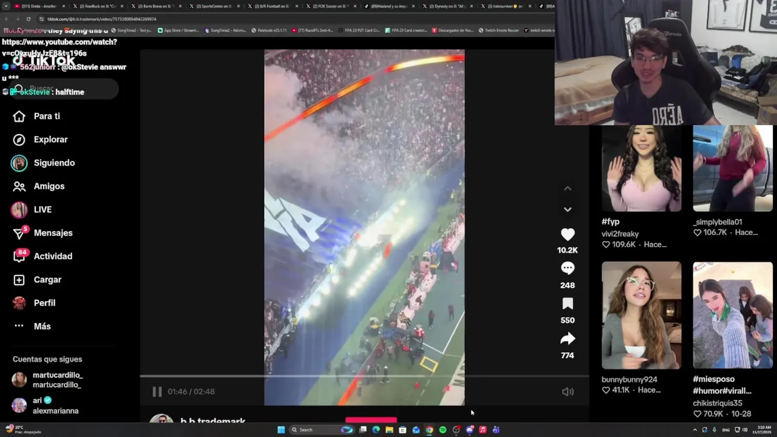Bookmark the video with 550 saves
This screenshot has width=777, height=437.
[x=568, y=303]
